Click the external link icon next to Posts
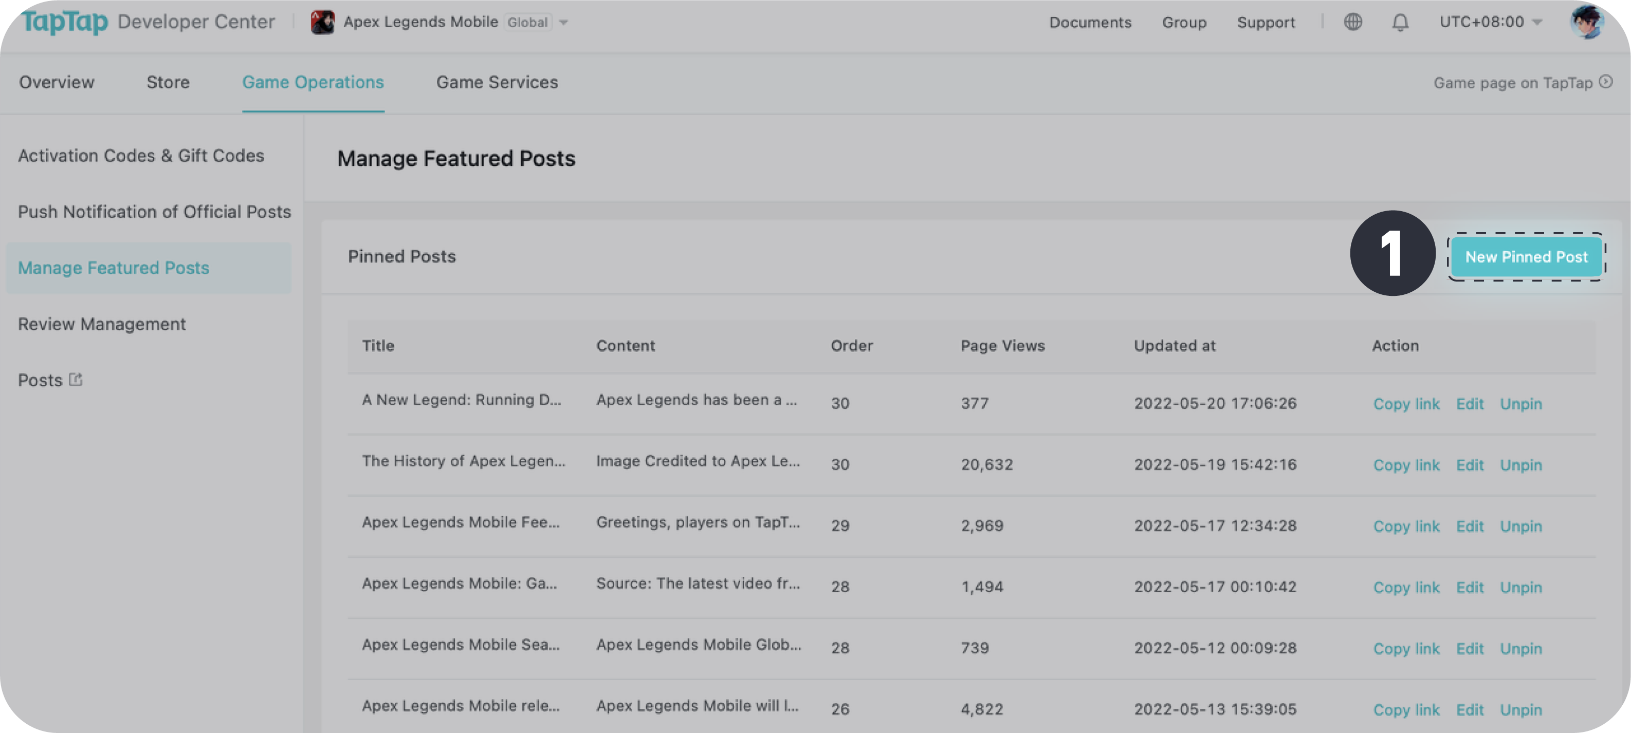The height and width of the screenshot is (733, 1631). (x=76, y=380)
